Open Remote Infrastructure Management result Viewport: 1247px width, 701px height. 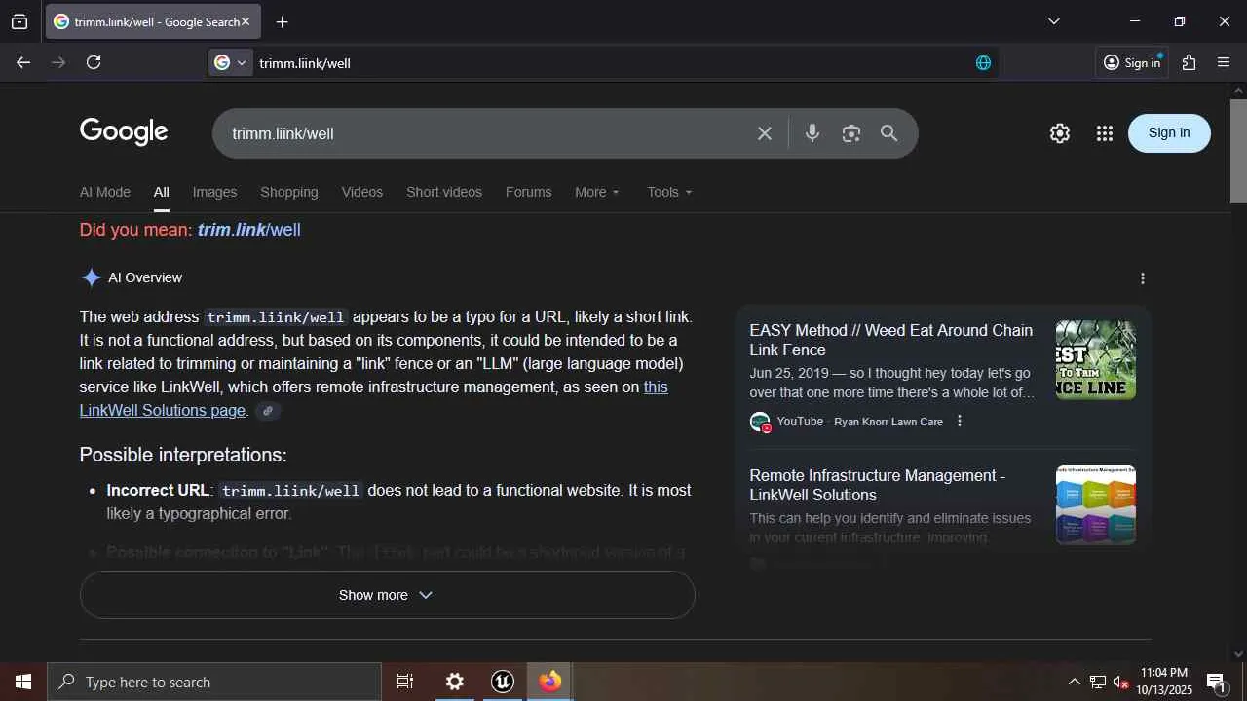tap(878, 485)
